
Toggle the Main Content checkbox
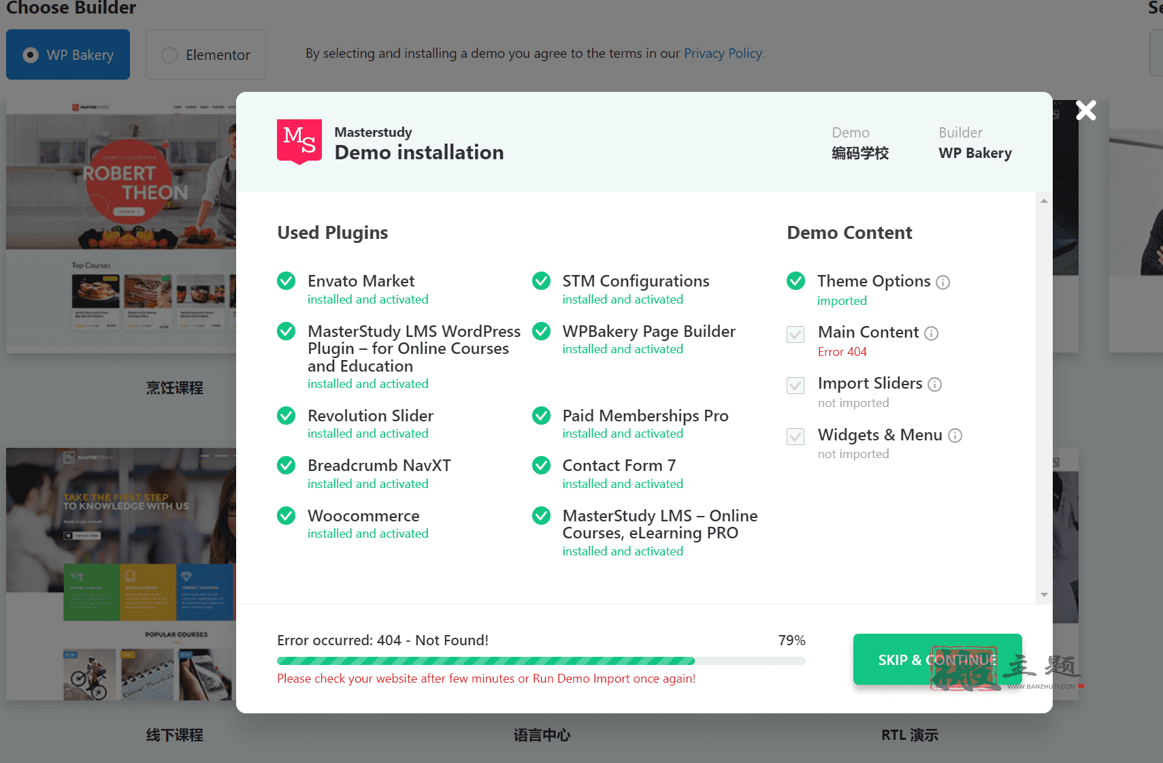coord(796,334)
